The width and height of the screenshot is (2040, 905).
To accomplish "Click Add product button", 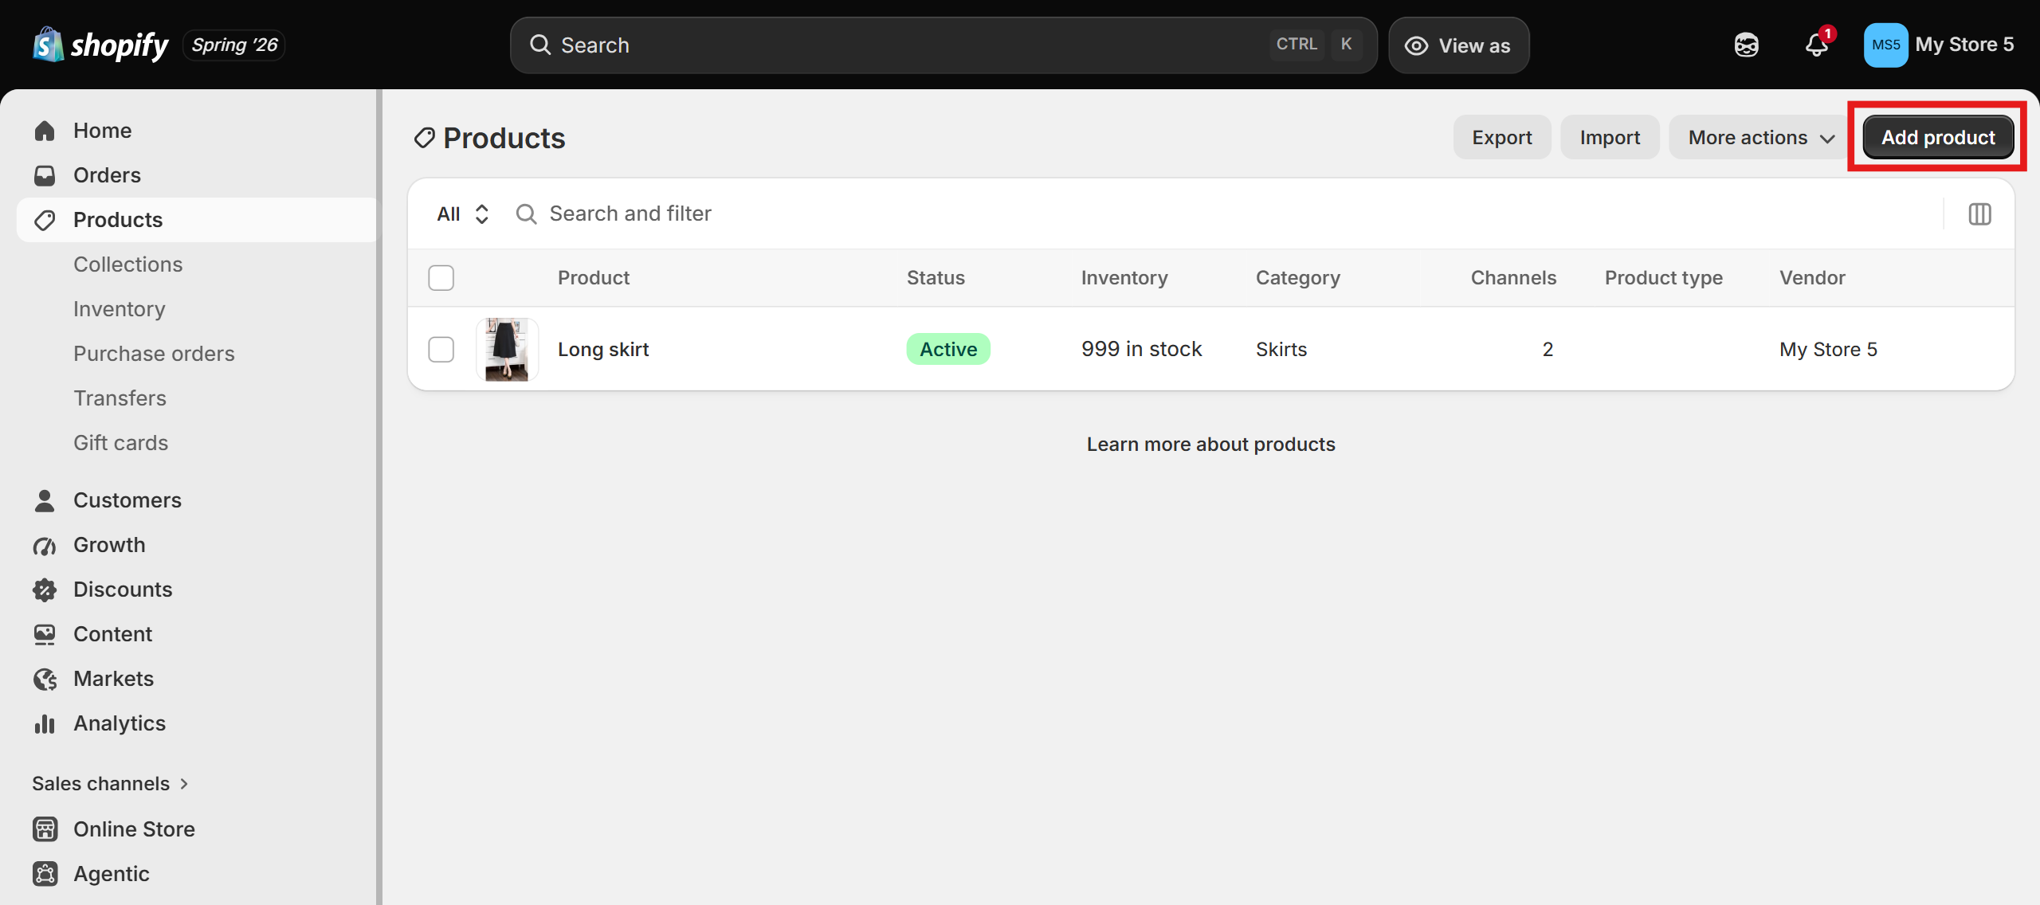I will [x=1938, y=137].
